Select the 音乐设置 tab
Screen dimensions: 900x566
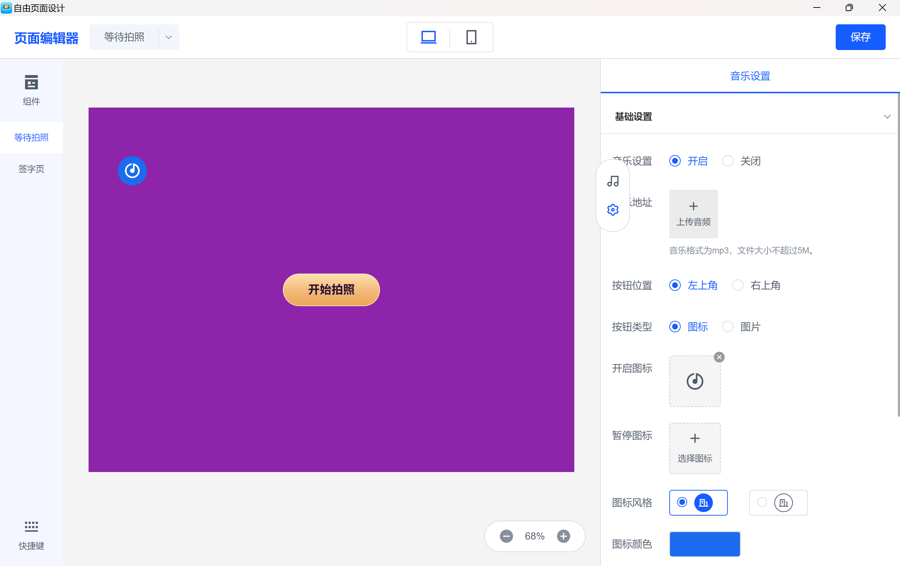click(x=750, y=76)
